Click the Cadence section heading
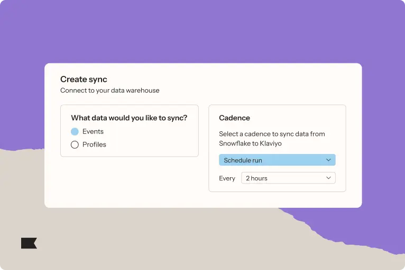405x270 pixels. (234, 118)
